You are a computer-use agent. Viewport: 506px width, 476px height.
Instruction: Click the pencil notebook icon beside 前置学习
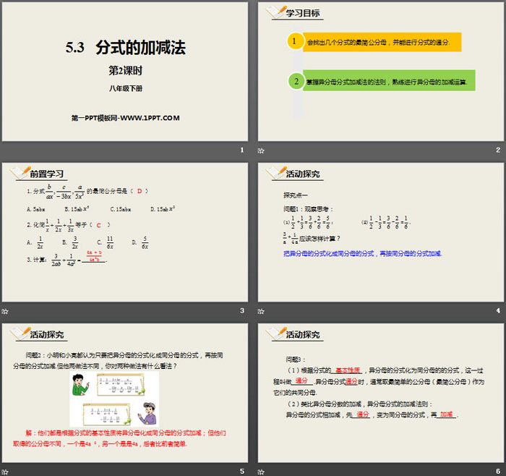[19, 174]
